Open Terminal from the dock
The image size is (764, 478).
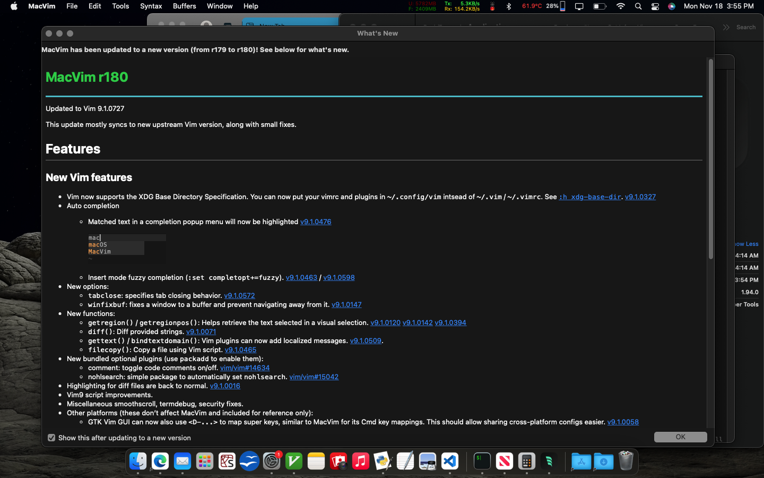coord(482,461)
